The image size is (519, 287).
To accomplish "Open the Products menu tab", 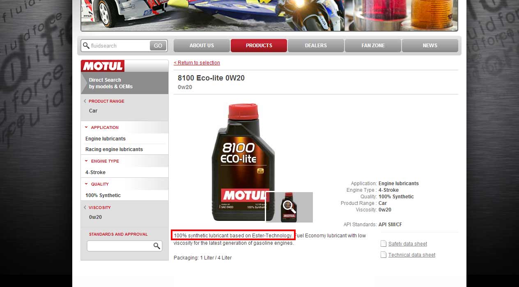I will pyautogui.click(x=259, y=46).
